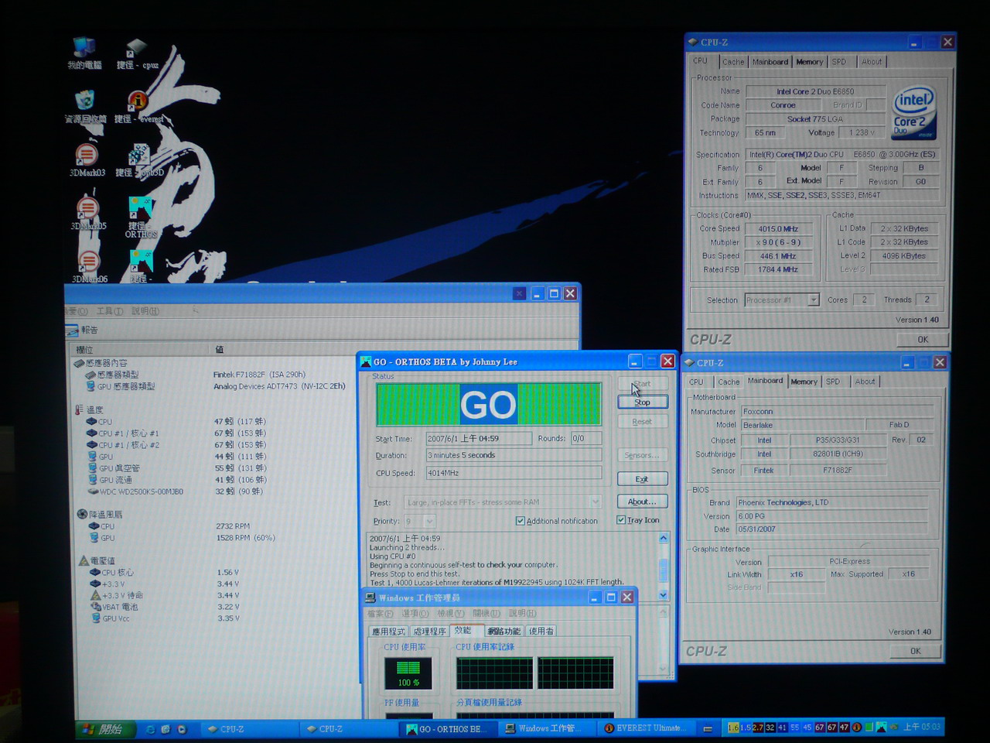Click the 電壓值 warning triangle icon
Image resolution: width=990 pixels, height=743 pixels.
[x=84, y=560]
